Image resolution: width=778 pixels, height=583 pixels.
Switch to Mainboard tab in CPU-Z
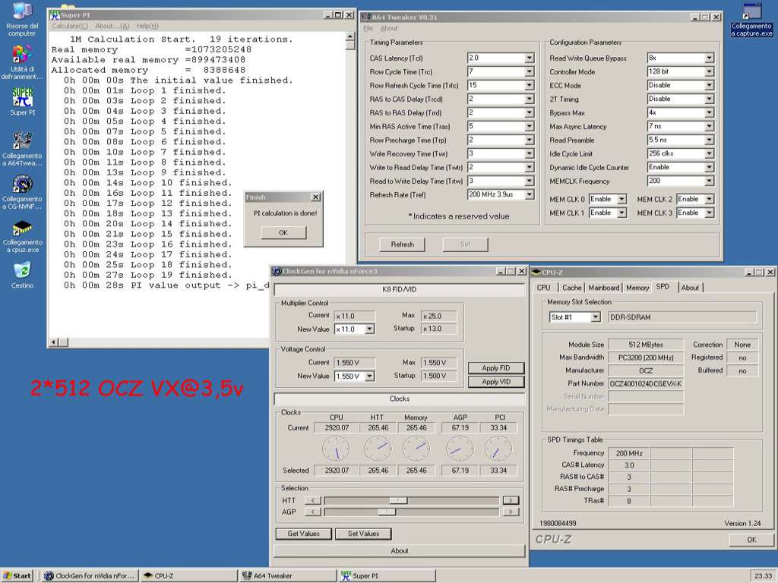click(604, 288)
